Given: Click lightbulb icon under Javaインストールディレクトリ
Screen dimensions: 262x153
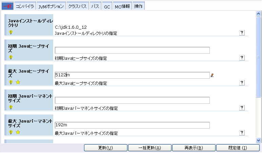Looking at the screenshot, I should point(11,32).
